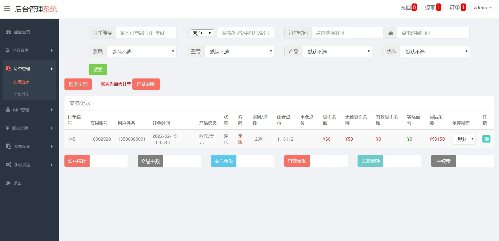Select 交易流水 under 订单管理
This screenshot has height=241, width=499.
21,82
